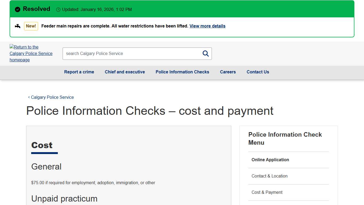Click the faucet icon in the alert banner
This screenshot has height=205, width=364.
tap(17, 26)
